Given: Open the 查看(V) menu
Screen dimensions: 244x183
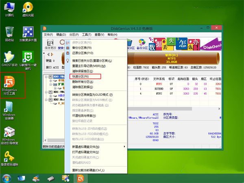Looking at the screenshot, I should click(x=99, y=35).
